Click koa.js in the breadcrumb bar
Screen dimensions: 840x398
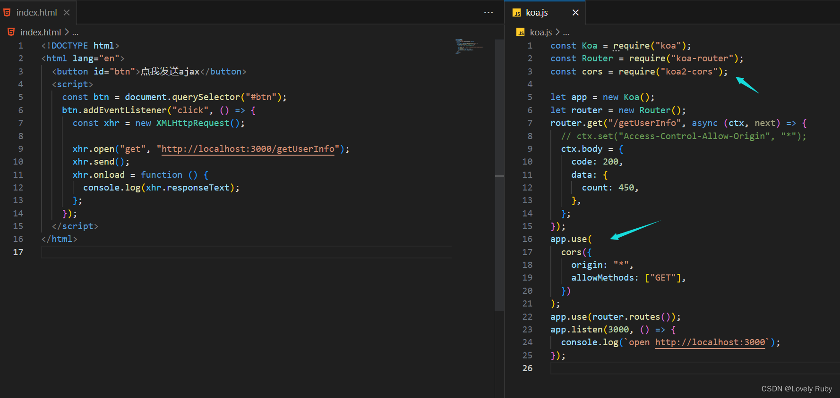point(541,32)
